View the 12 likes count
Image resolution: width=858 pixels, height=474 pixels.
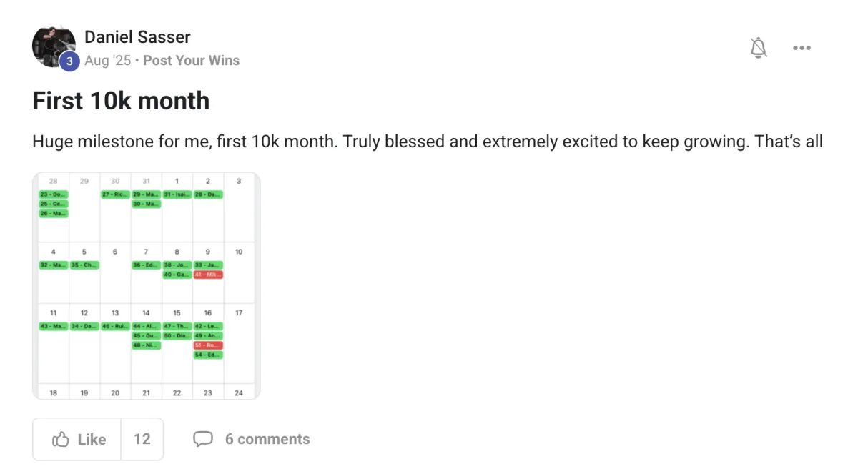pos(142,439)
